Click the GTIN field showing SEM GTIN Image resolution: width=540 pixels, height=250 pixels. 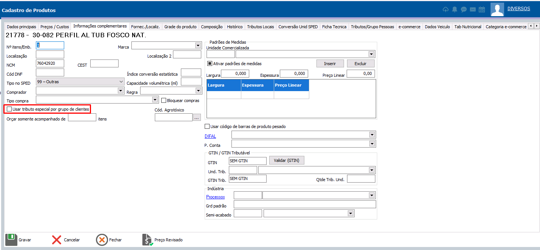(x=248, y=161)
